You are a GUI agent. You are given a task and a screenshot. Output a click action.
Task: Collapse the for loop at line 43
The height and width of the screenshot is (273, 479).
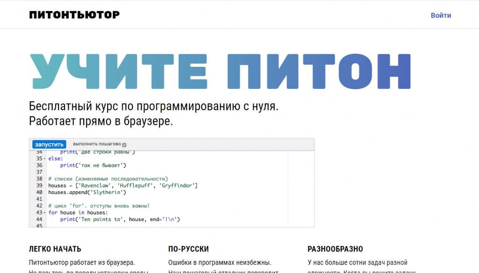pos(44,213)
